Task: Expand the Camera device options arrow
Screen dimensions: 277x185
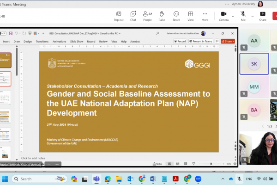Action: coord(233,16)
